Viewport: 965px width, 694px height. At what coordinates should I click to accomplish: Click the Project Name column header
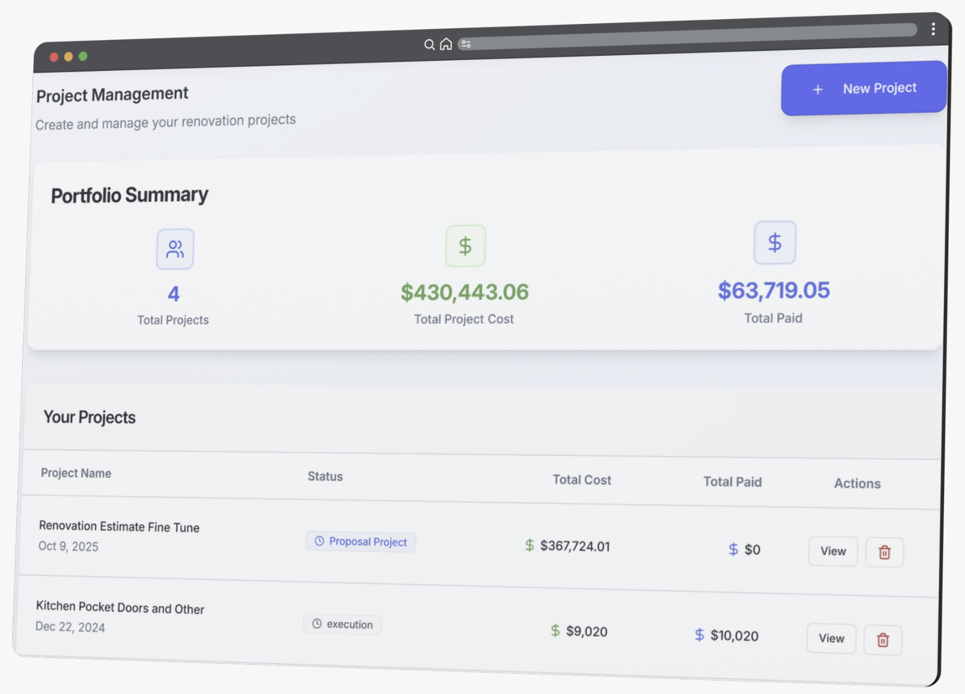pyautogui.click(x=76, y=473)
